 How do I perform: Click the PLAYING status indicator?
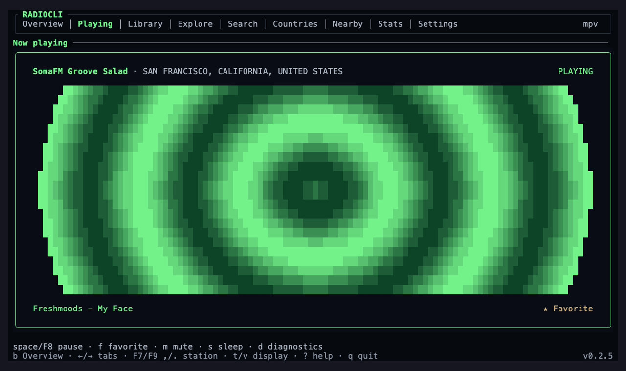tap(575, 71)
